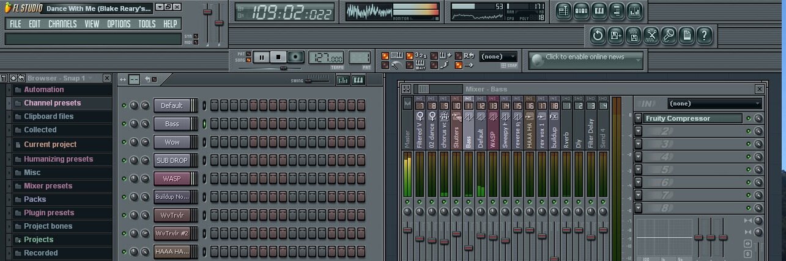The height and width of the screenshot is (261, 786).
Task: Pause playback with the pause button
Action: (x=261, y=57)
